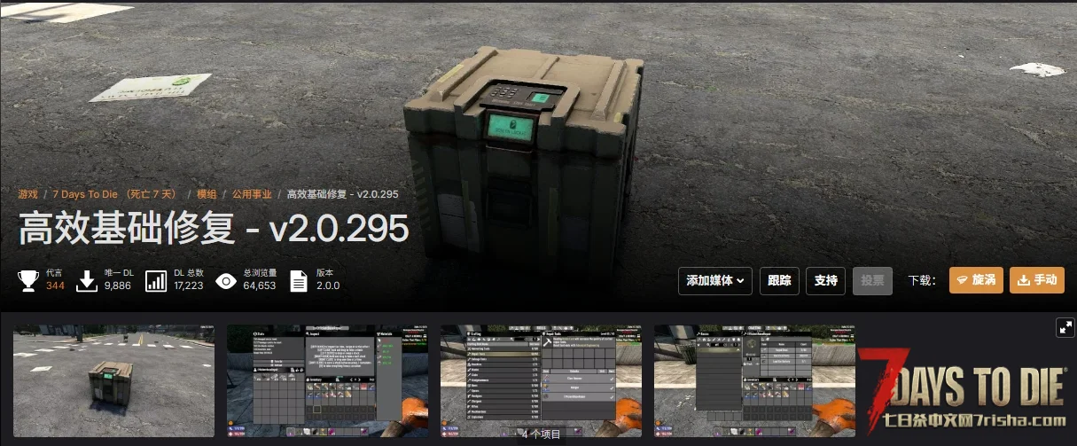Open the 7 Days To Die breadcrumb link
The width and height of the screenshot is (1077, 446).
click(115, 194)
